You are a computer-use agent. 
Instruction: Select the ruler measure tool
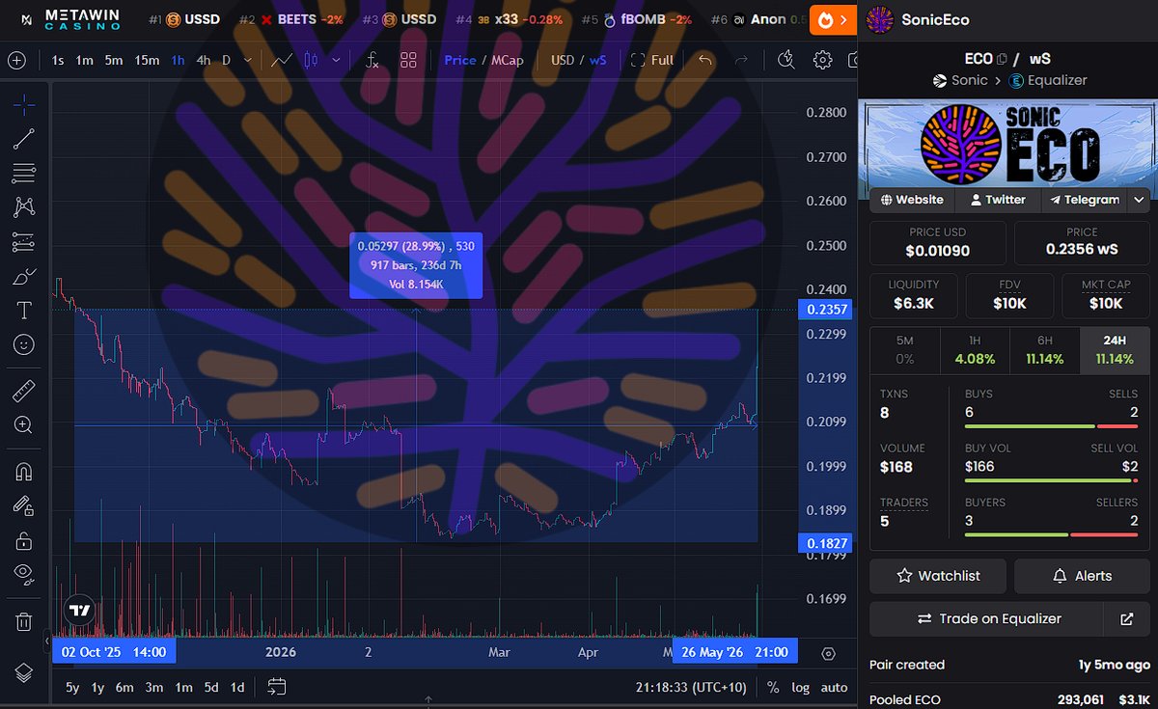coord(24,391)
